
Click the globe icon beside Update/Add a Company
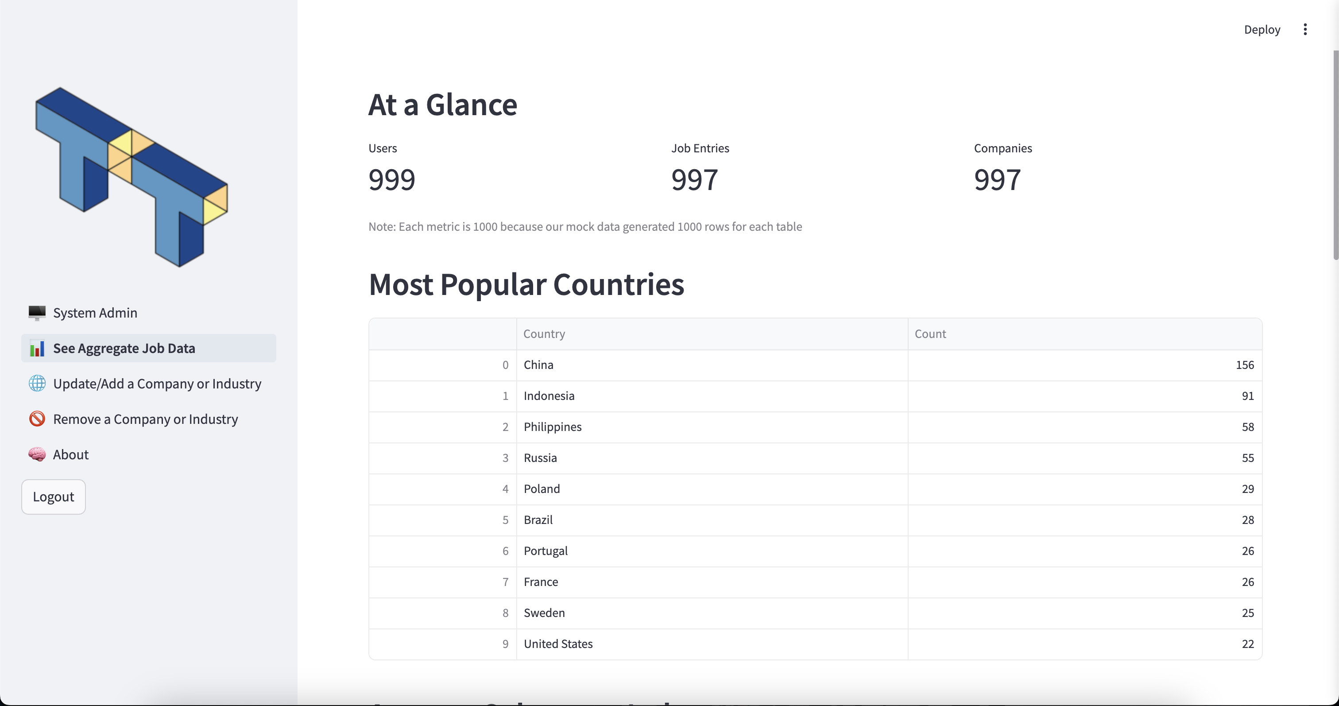37,384
